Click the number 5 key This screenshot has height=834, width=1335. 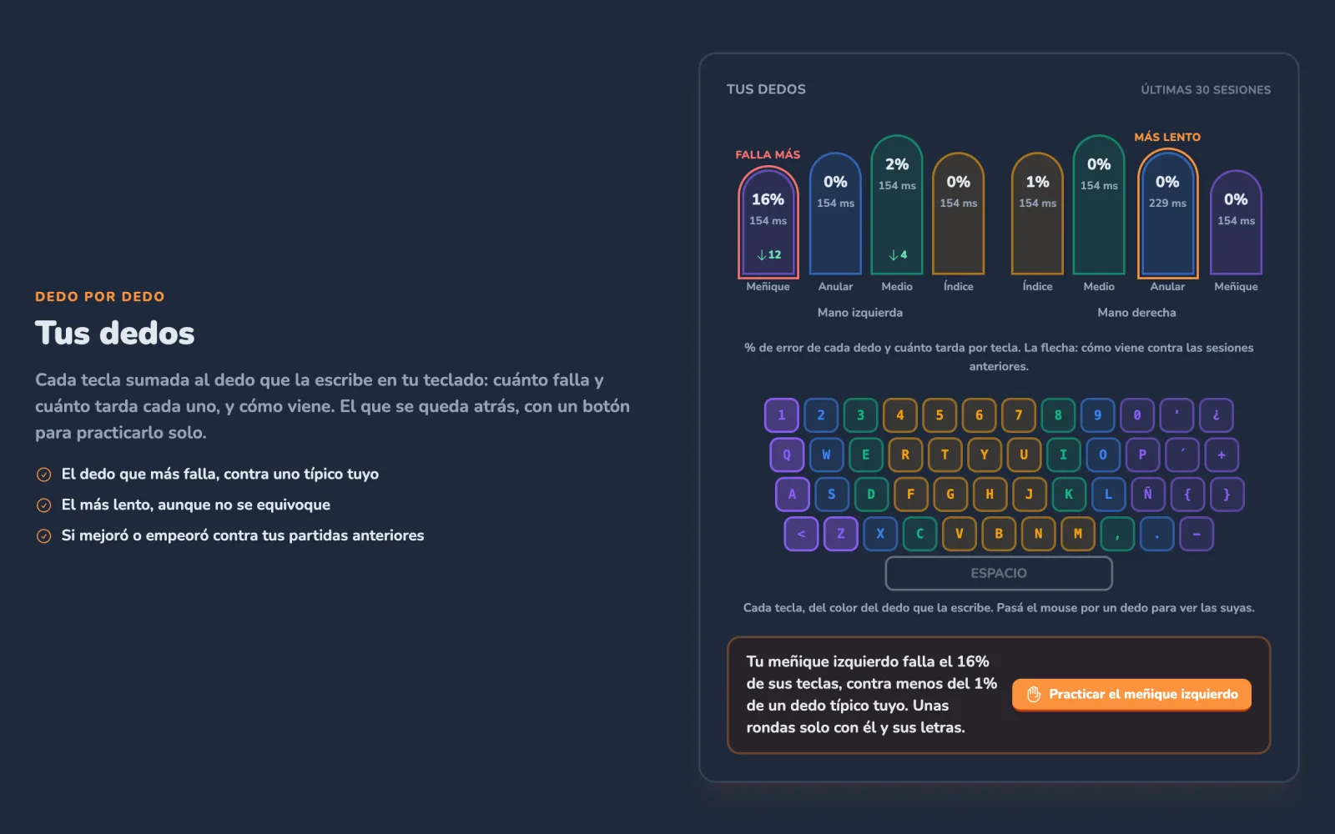click(939, 415)
